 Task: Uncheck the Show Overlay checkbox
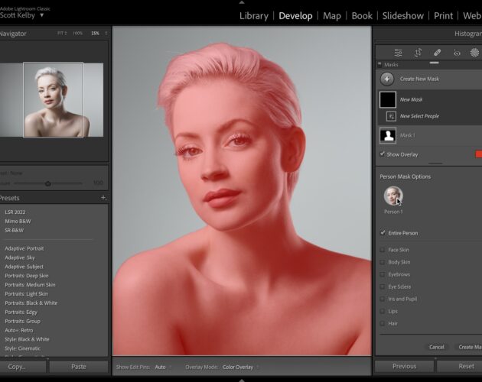click(382, 154)
